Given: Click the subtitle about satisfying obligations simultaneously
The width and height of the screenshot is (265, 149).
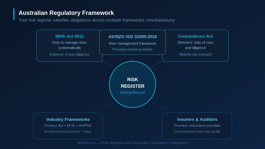Looking at the screenshot, I should point(96,20).
